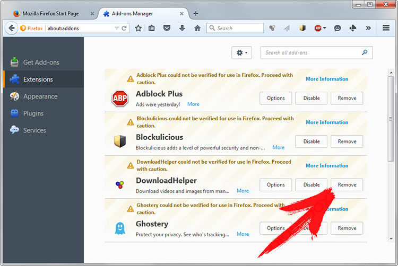Click More link under Adblock Plus
The width and height of the screenshot is (398, 266).
tap(193, 104)
